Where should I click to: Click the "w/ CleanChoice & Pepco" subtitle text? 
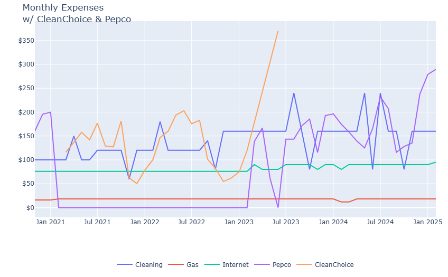(x=77, y=20)
